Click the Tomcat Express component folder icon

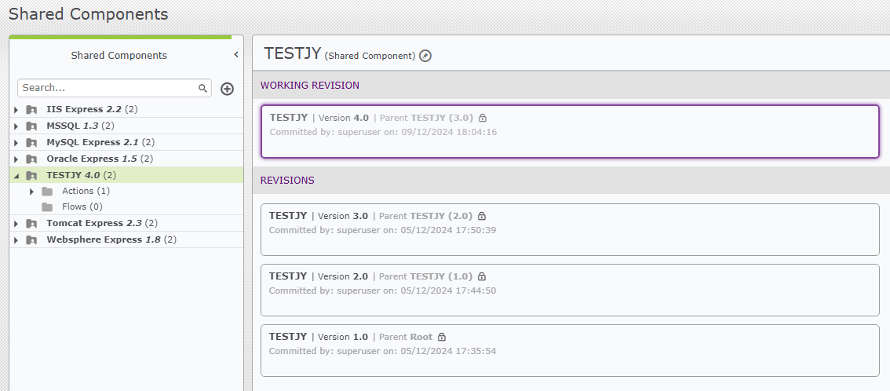point(31,224)
